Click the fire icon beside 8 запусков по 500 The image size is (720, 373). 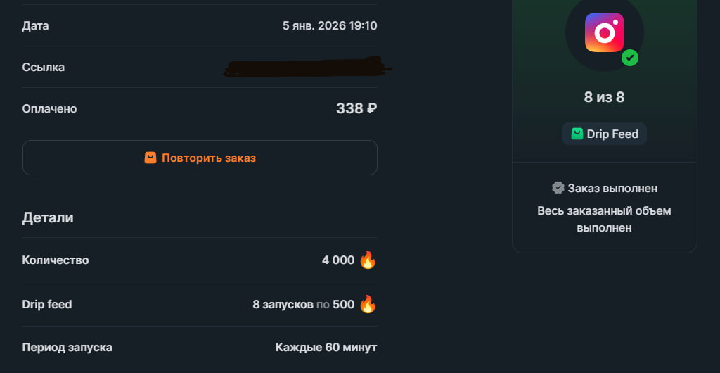(x=368, y=305)
